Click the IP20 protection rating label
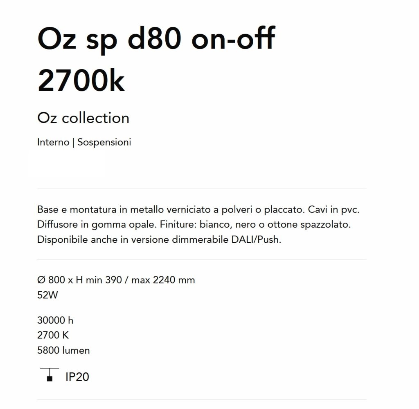 coord(77,377)
